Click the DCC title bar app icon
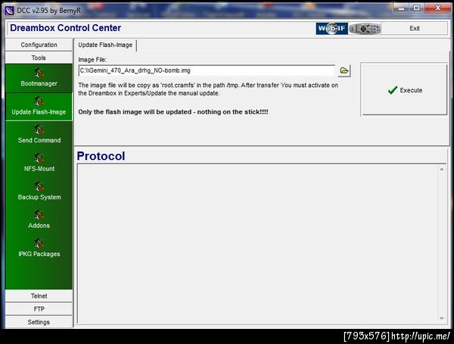This screenshot has width=454, height=344. (x=9, y=11)
